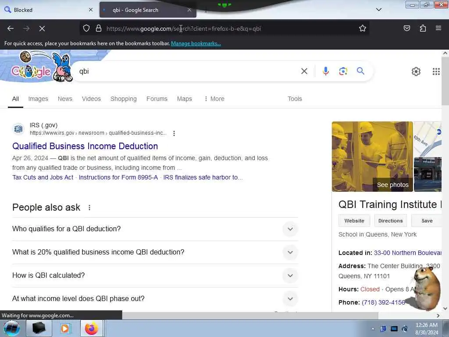
Task: Select the All results tab
Action: [x=15, y=99]
